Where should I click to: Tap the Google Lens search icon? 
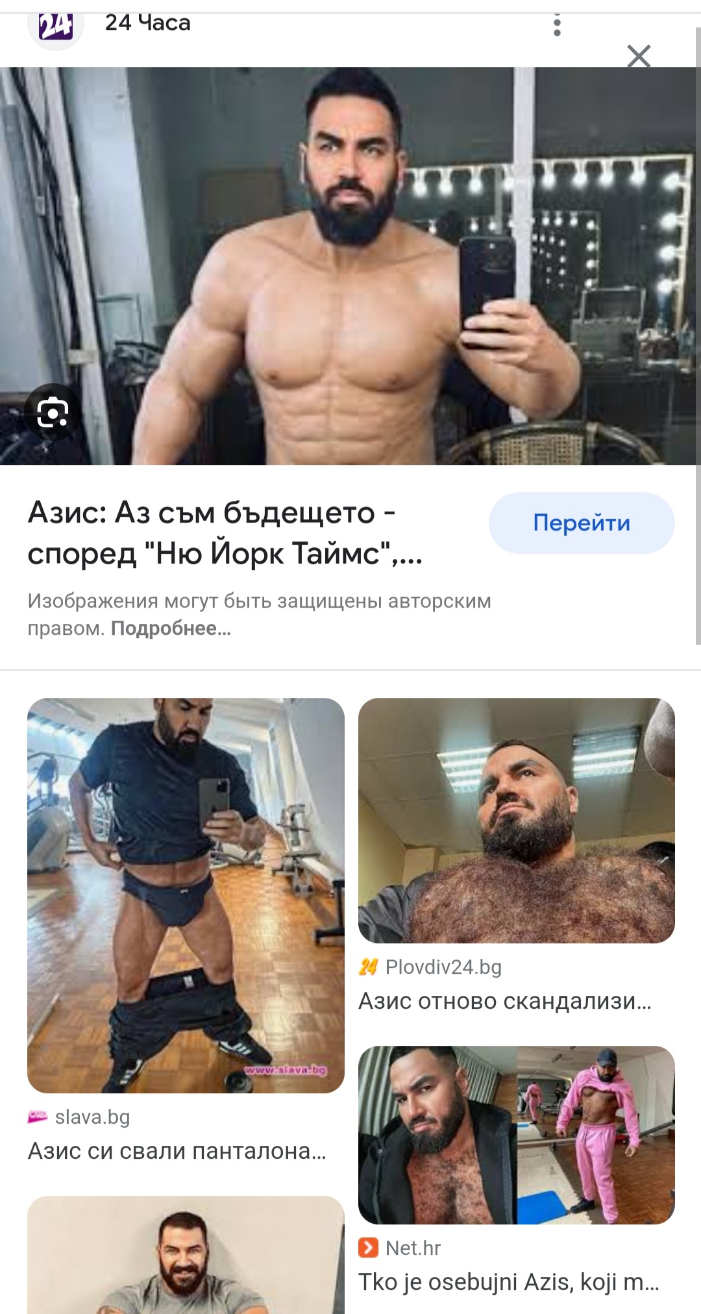tap(53, 413)
